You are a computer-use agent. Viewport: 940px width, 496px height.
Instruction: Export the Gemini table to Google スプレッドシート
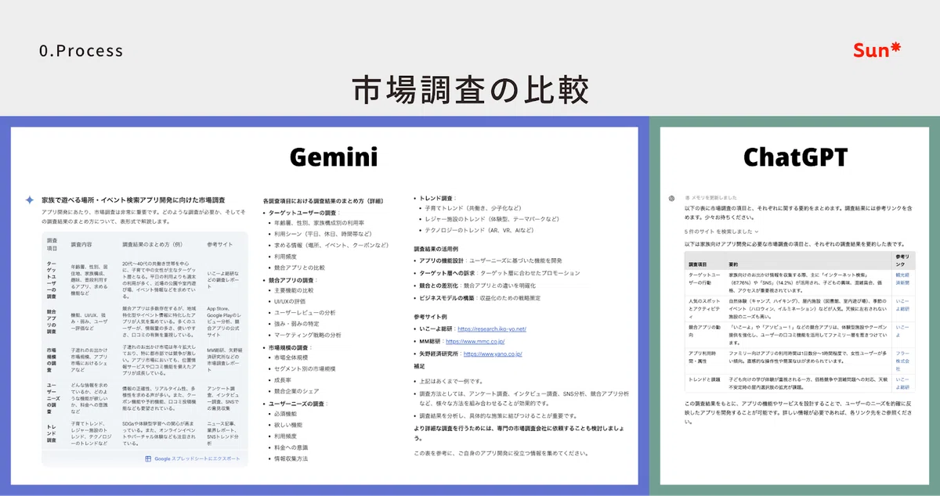192,458
